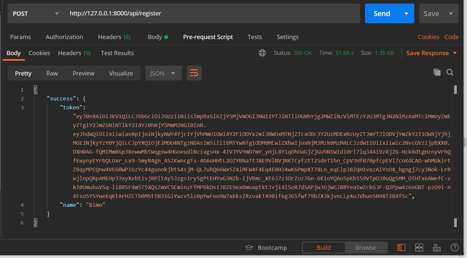Toggle the right sidebar panel icon
The image size is (467, 258).
point(401,247)
